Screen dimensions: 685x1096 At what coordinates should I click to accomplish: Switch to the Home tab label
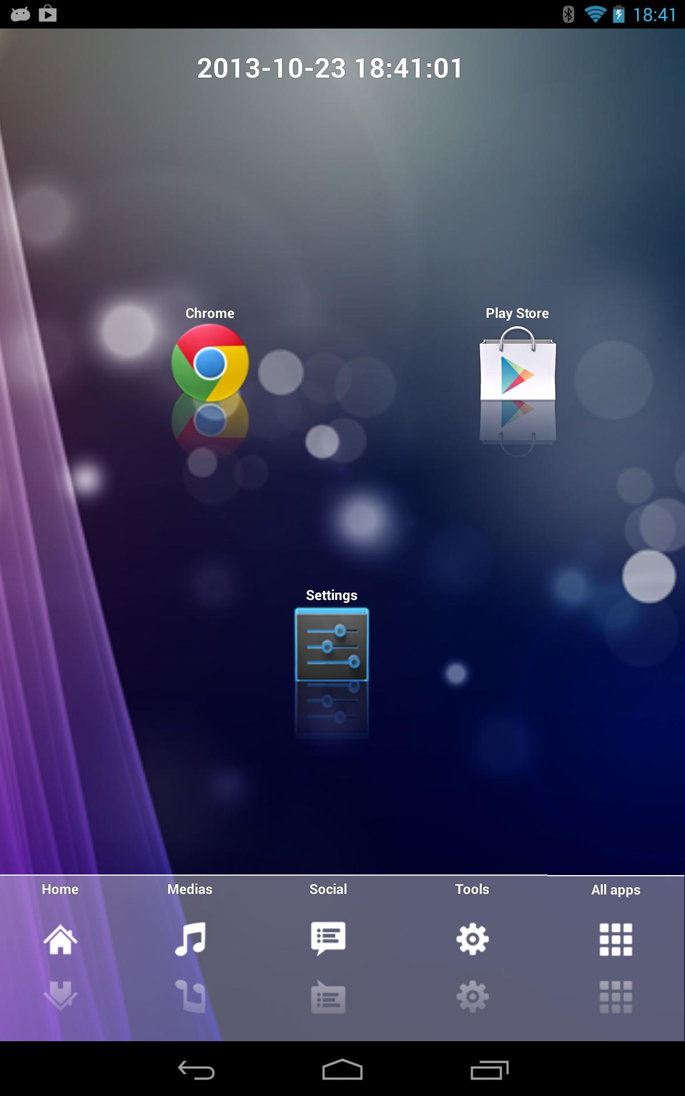click(60, 889)
